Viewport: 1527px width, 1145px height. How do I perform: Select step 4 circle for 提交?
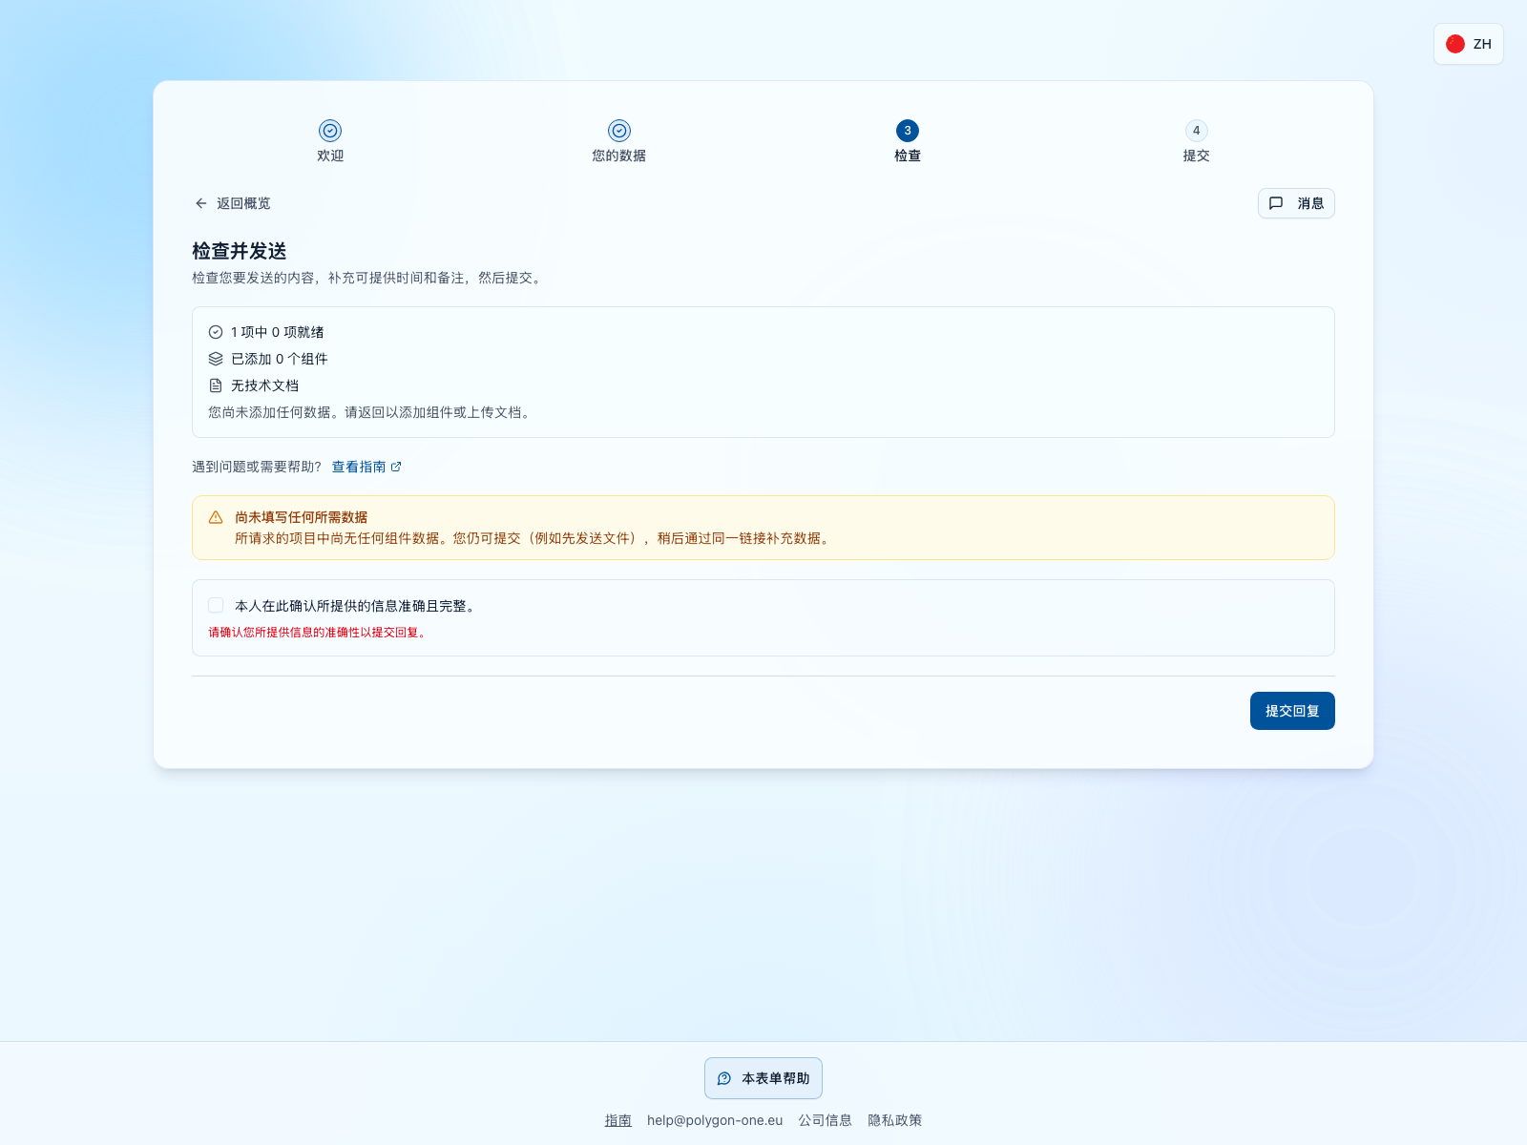click(x=1197, y=131)
